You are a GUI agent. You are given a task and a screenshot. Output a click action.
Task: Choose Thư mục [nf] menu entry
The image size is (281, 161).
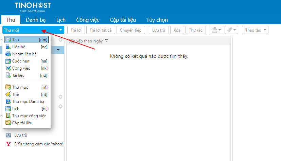[27, 87]
